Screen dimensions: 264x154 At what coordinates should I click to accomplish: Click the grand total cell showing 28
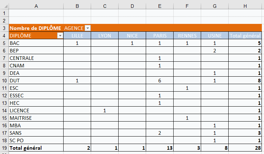click(x=245, y=148)
